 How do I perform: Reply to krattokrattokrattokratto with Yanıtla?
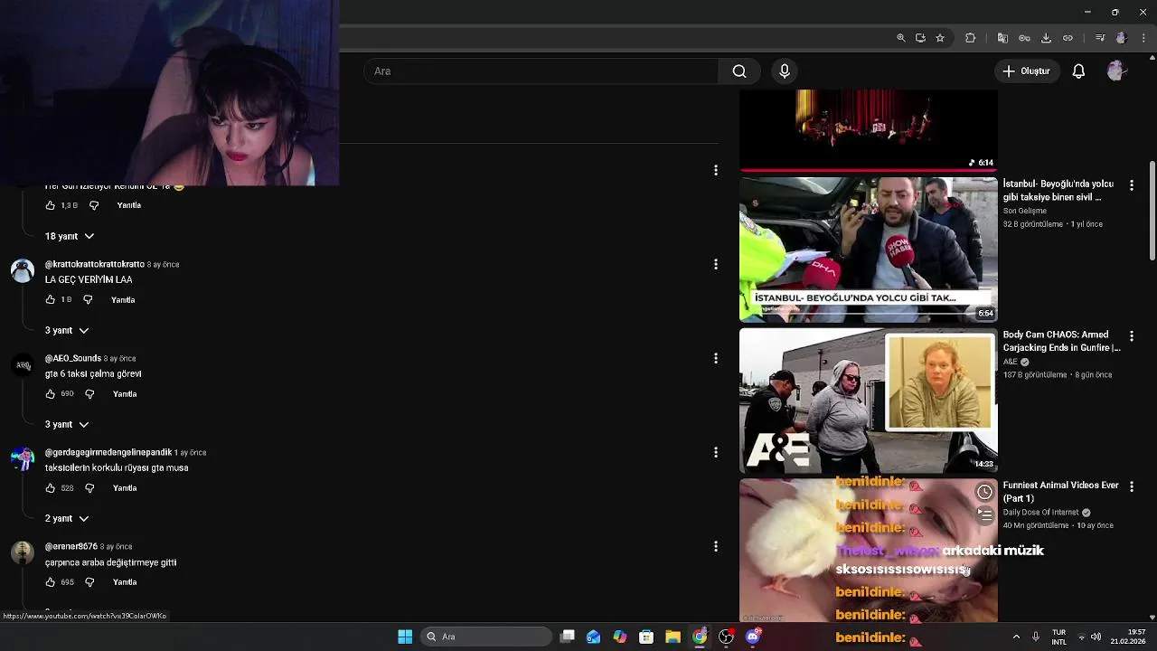123,299
